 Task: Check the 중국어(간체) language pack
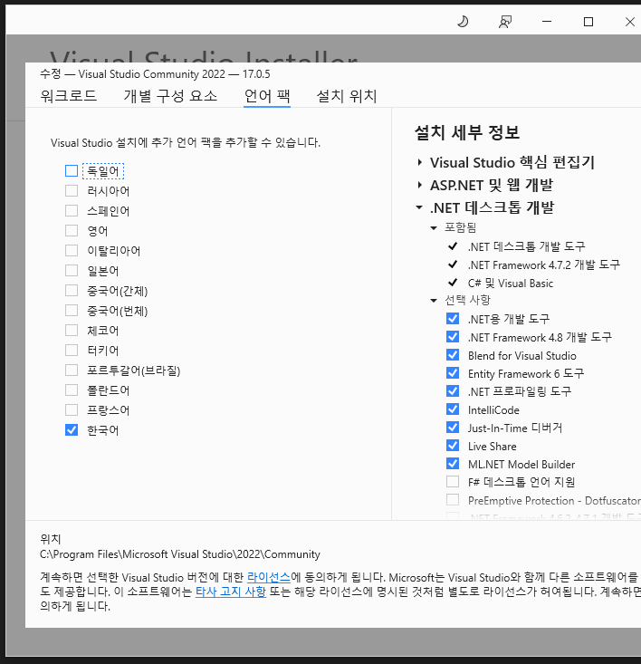point(72,290)
